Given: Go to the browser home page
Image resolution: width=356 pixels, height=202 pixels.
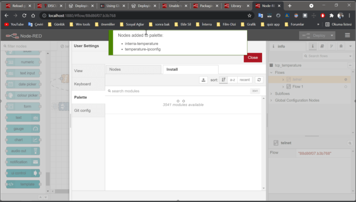Looking at the screenshot, I should click(x=33, y=15).
